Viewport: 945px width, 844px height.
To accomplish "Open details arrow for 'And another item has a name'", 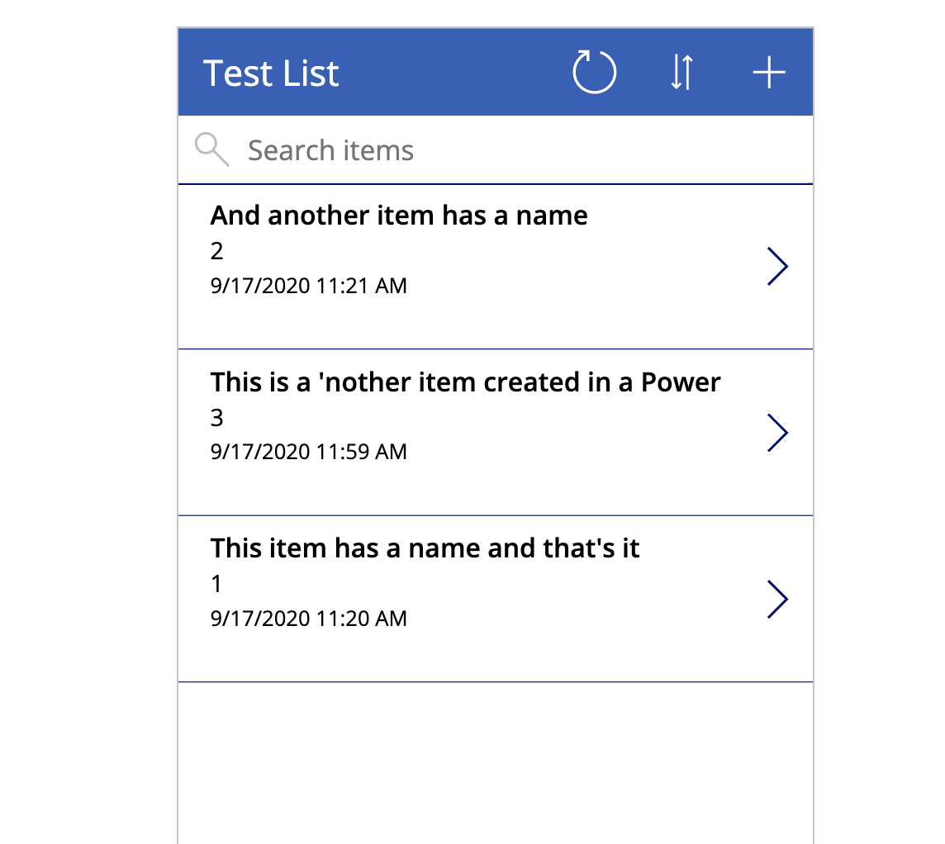I will 777,266.
